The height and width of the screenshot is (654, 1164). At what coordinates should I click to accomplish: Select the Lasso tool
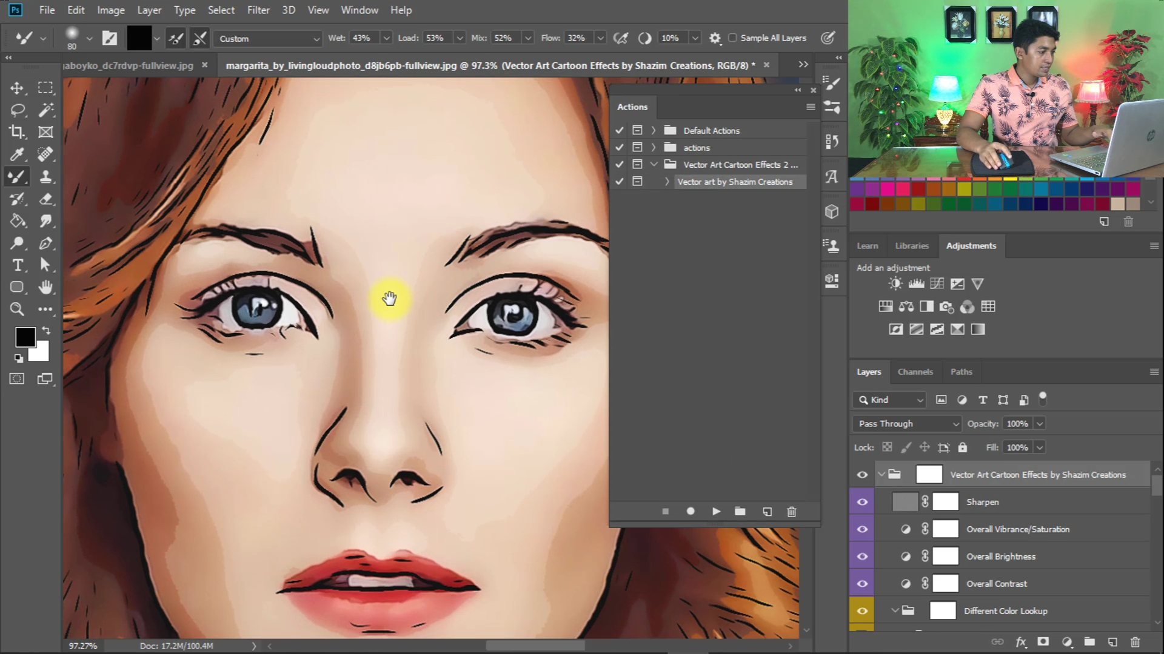[17, 110]
